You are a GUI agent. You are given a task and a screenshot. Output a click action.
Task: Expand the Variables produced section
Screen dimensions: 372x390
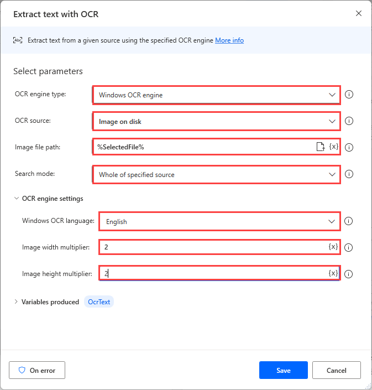click(16, 302)
